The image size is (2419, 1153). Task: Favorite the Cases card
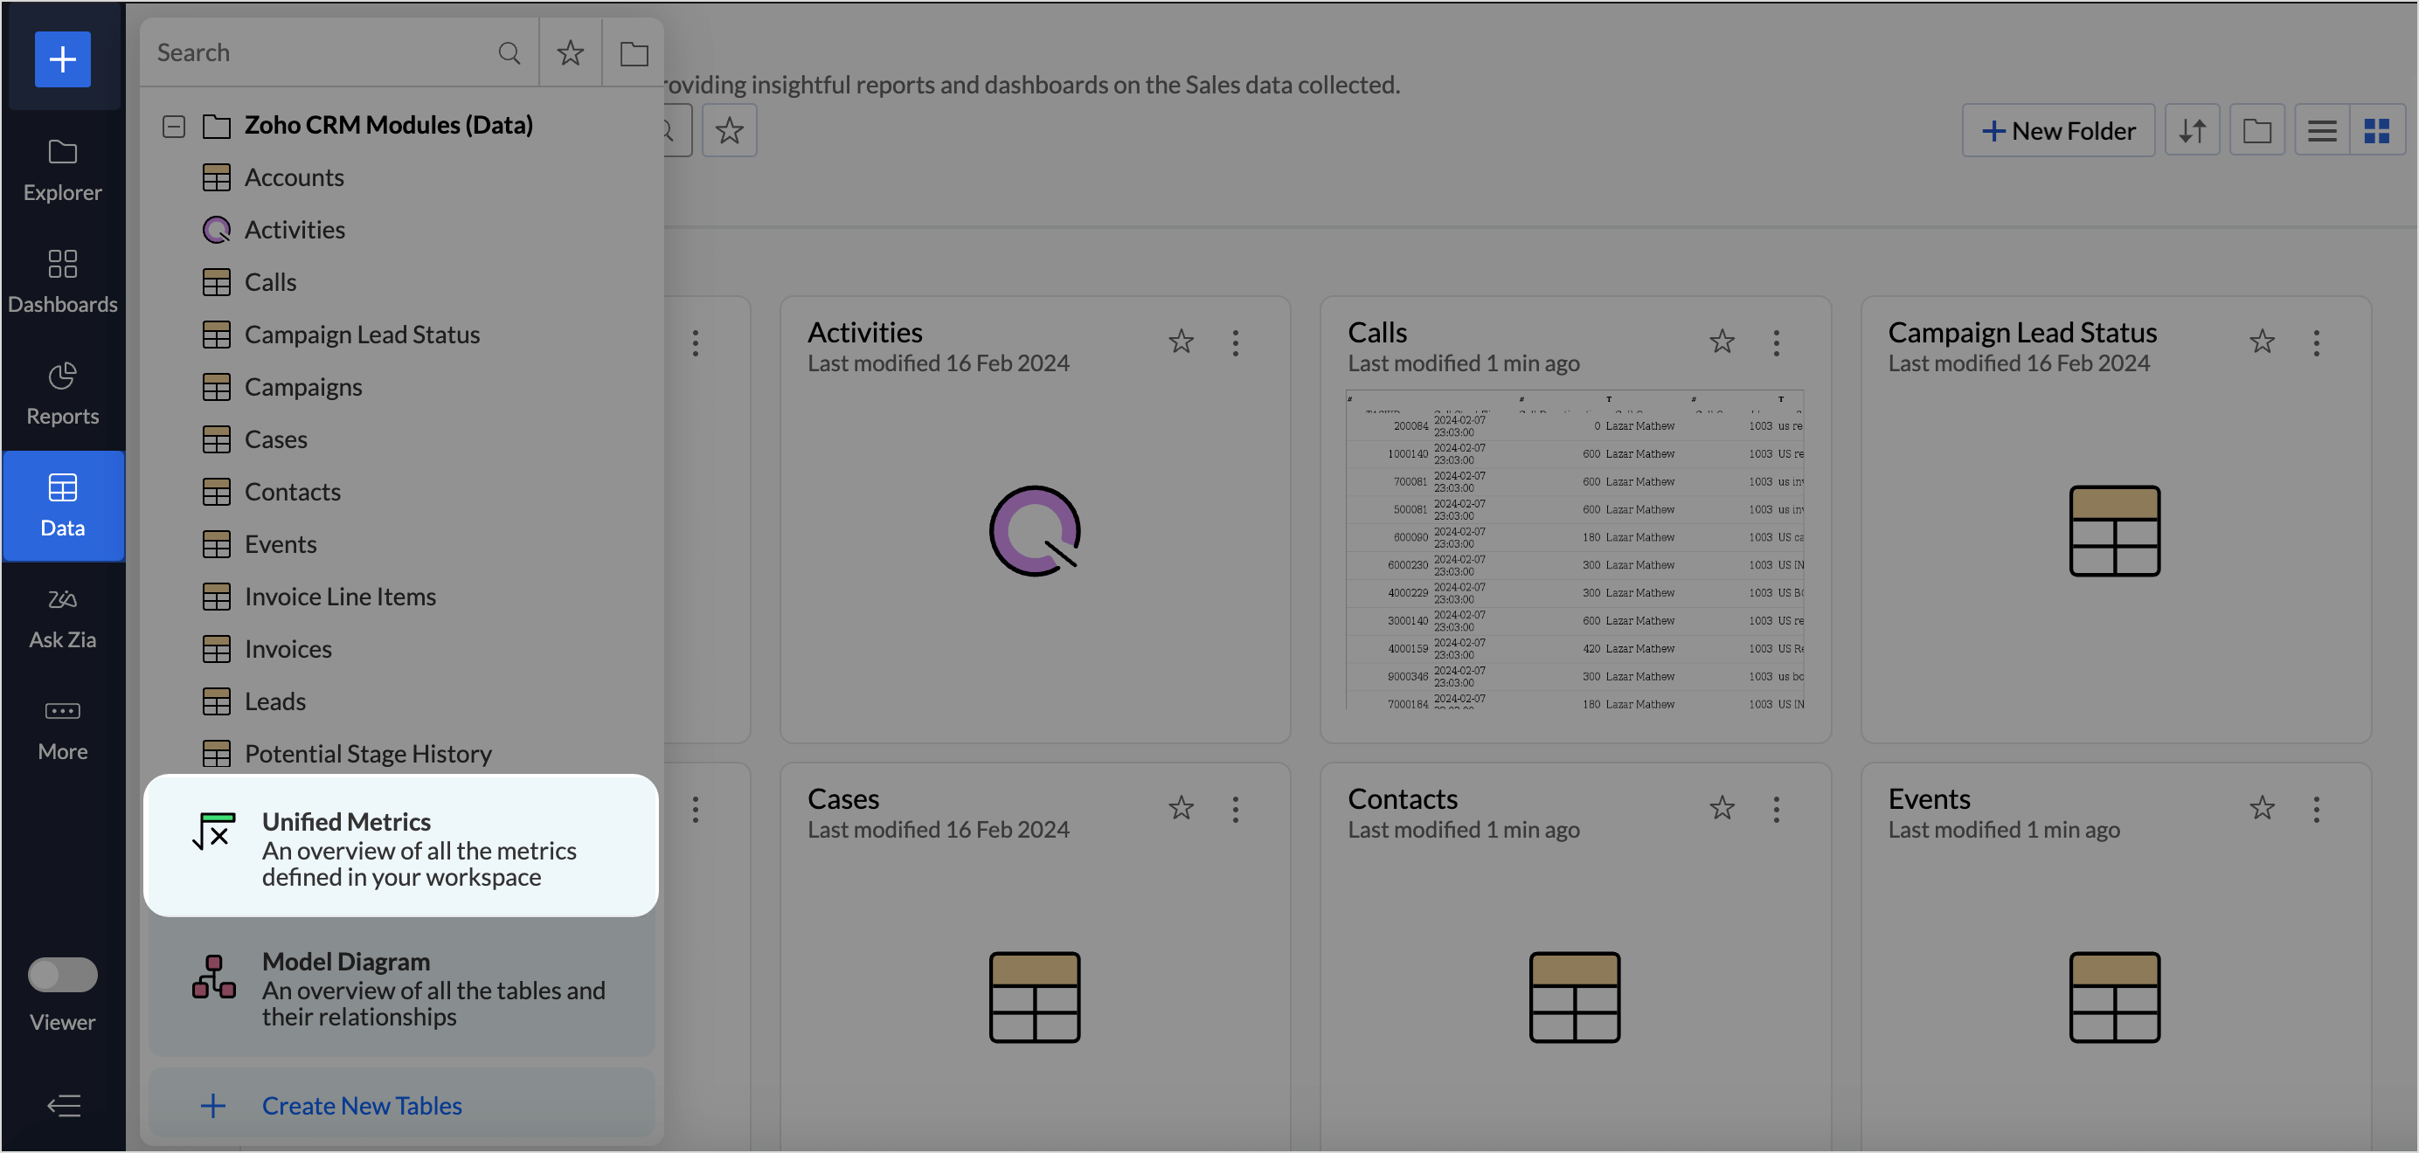(1182, 809)
